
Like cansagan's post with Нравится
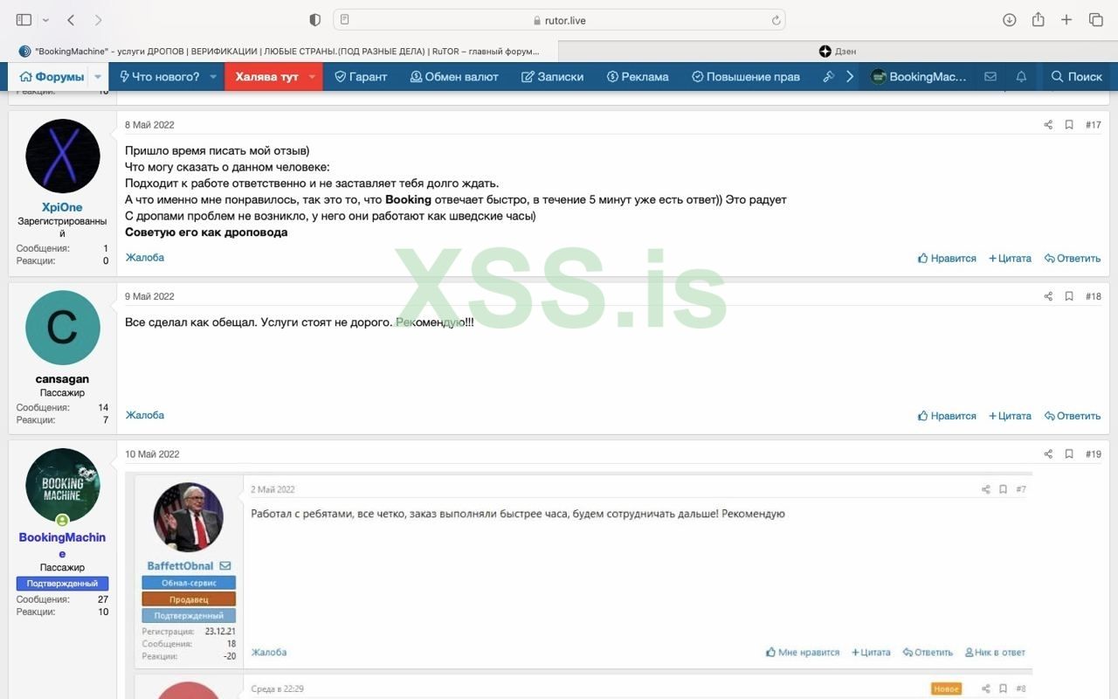coord(947,416)
